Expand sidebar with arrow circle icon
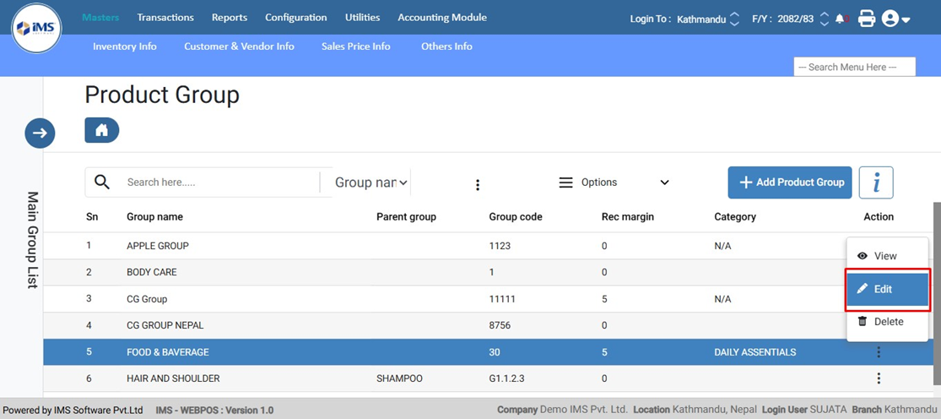Screen dimensions: 941x419 tap(41, 133)
